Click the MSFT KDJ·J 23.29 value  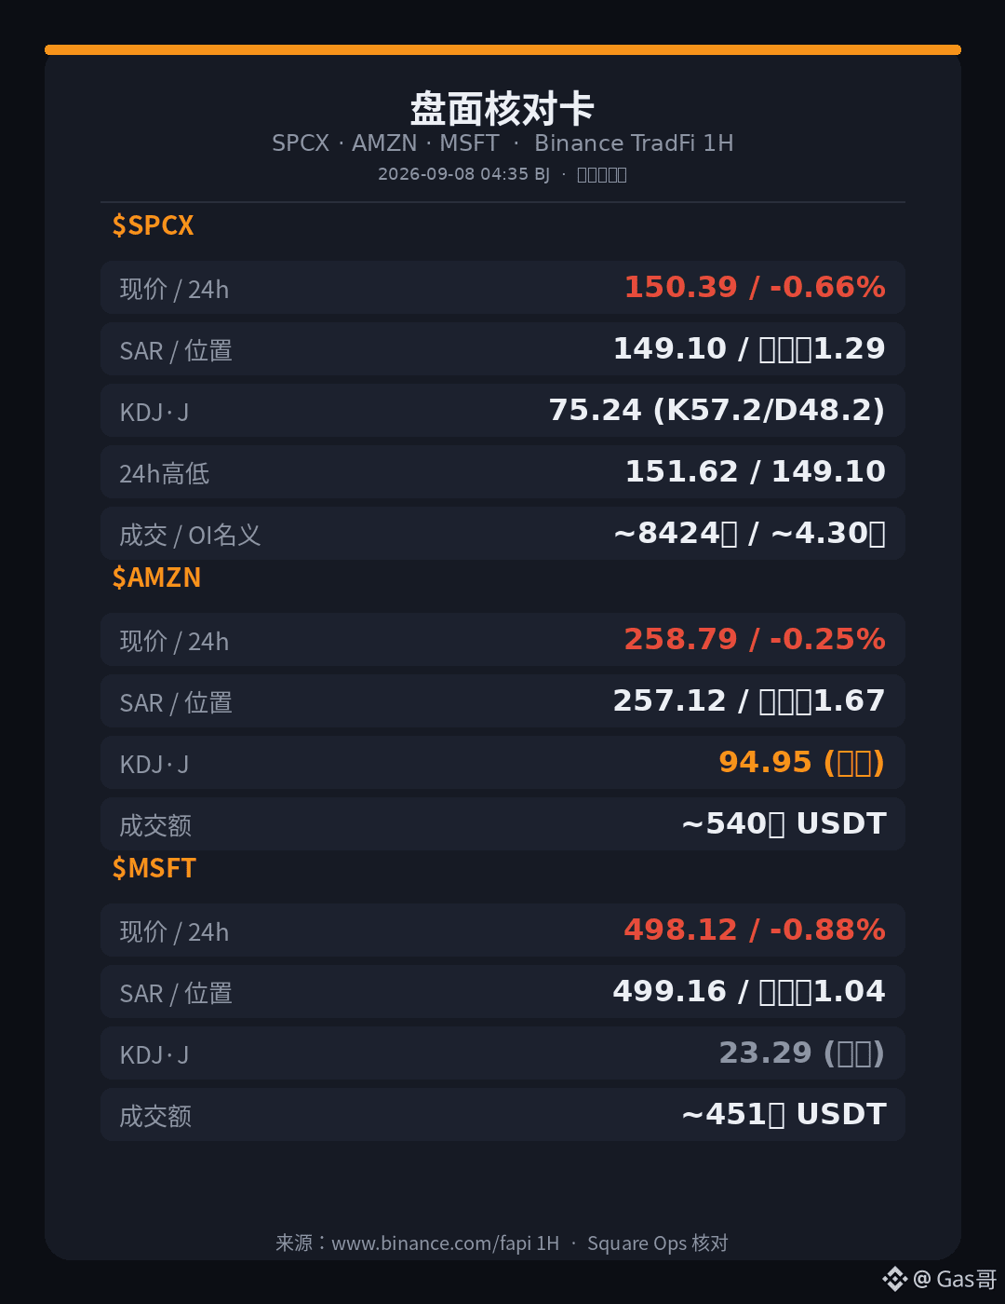(802, 1053)
